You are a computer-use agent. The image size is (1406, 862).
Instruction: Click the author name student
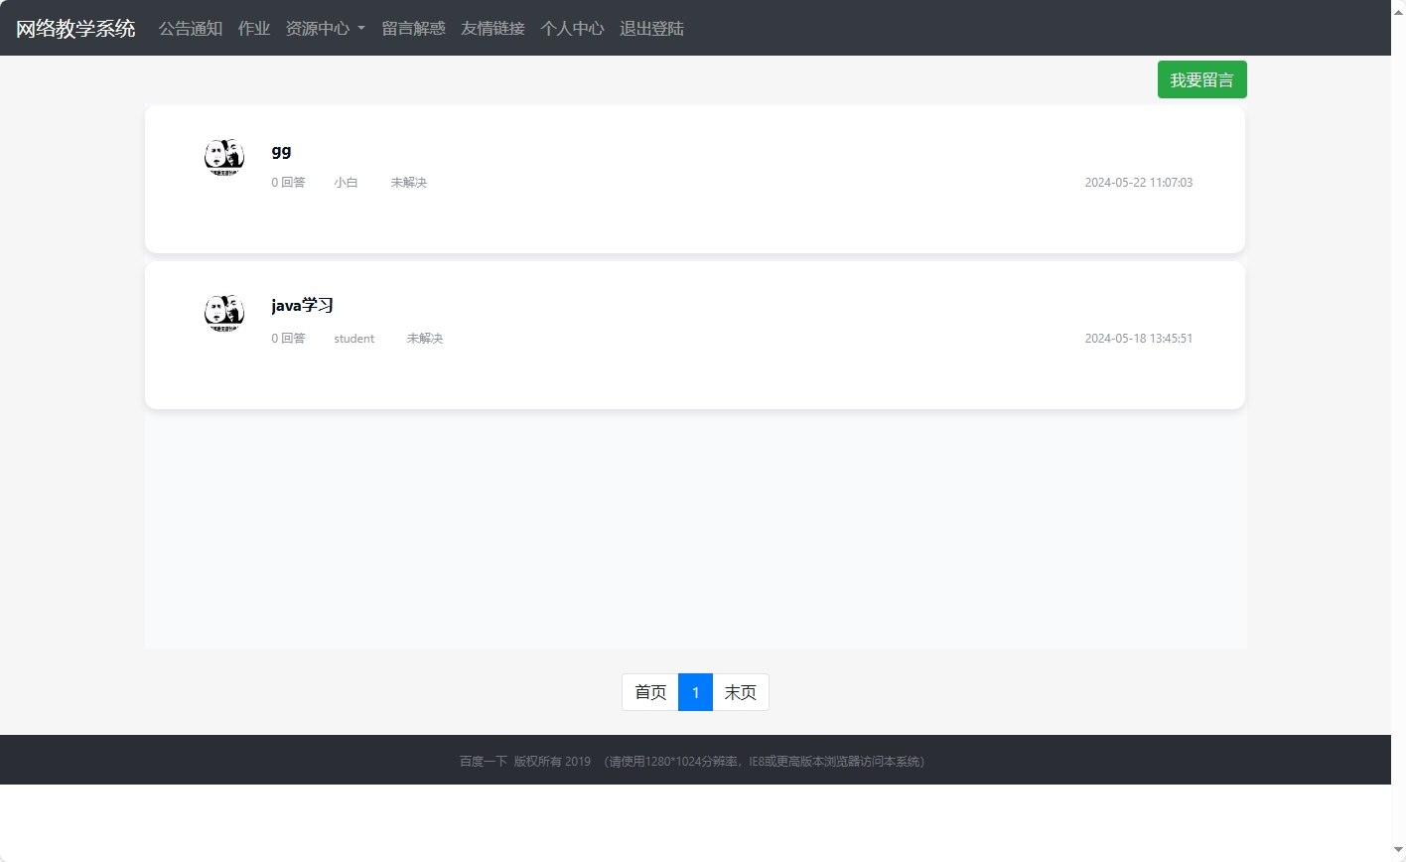[x=354, y=339]
